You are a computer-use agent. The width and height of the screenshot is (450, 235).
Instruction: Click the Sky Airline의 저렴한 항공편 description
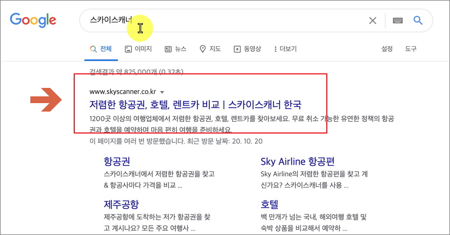tap(314, 179)
